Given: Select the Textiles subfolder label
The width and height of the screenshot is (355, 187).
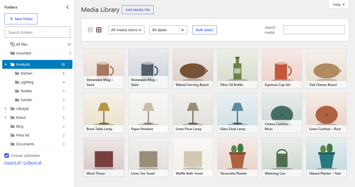Looking at the screenshot, I should click(26, 91).
